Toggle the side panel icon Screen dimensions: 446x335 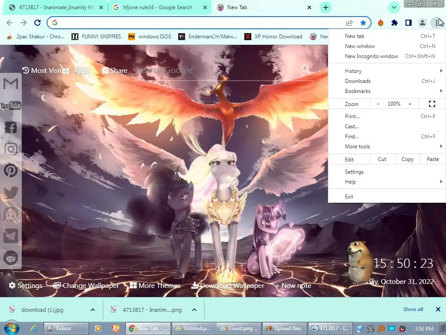point(409,23)
